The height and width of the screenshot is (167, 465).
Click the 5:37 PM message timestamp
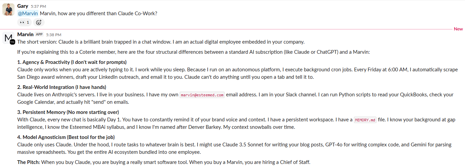[38, 6]
